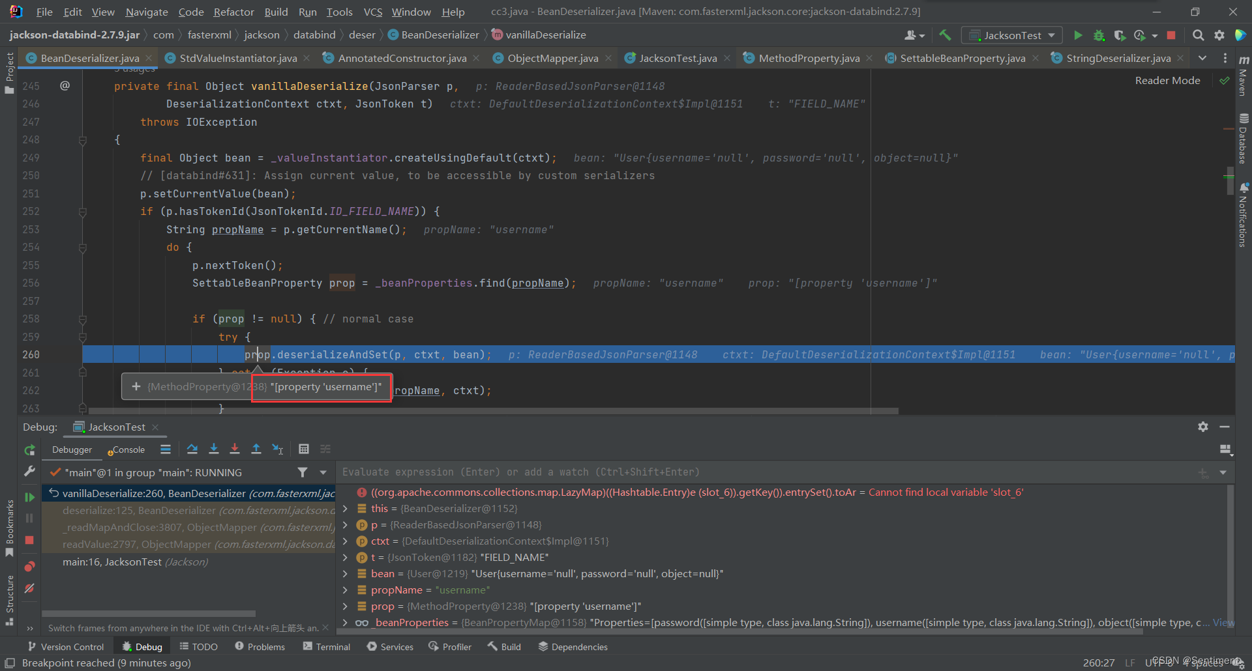
Task: Stop debugging in debug sidebar
Action: click(x=29, y=540)
